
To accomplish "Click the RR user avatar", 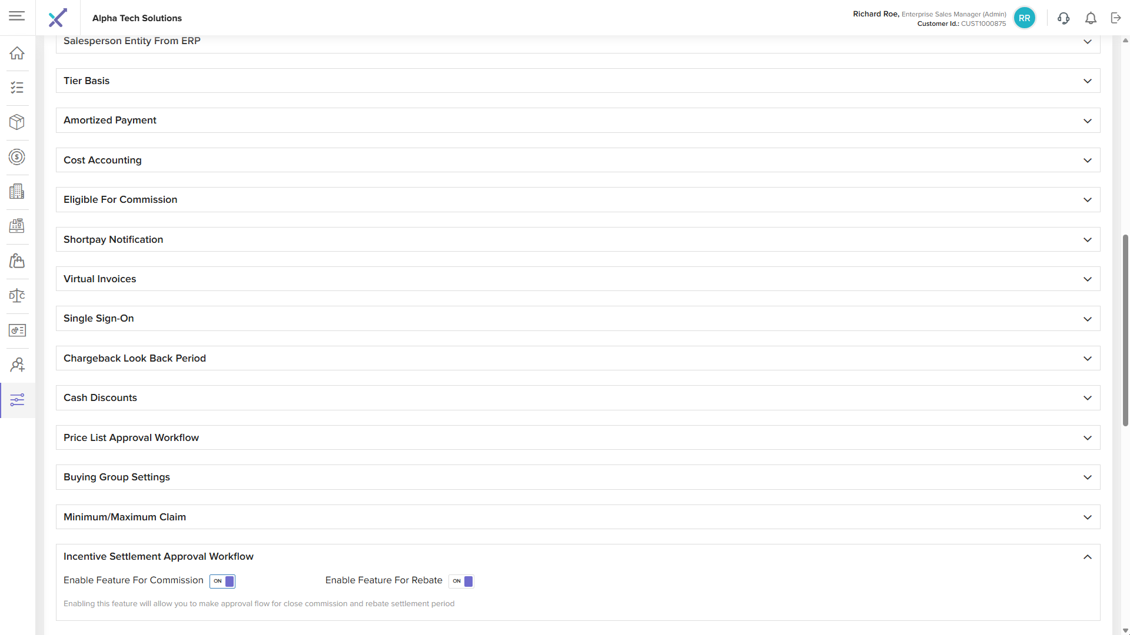I will pyautogui.click(x=1024, y=18).
